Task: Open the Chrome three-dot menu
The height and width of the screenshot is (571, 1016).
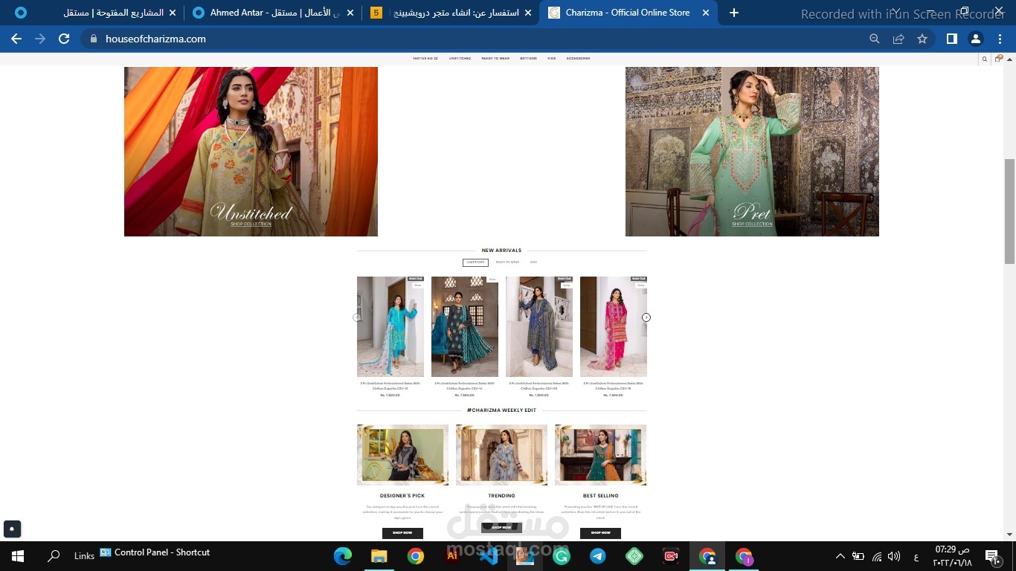Action: (x=1000, y=39)
